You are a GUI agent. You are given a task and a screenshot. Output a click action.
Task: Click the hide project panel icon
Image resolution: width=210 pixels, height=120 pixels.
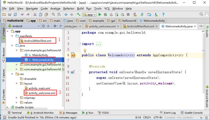(61, 26)
